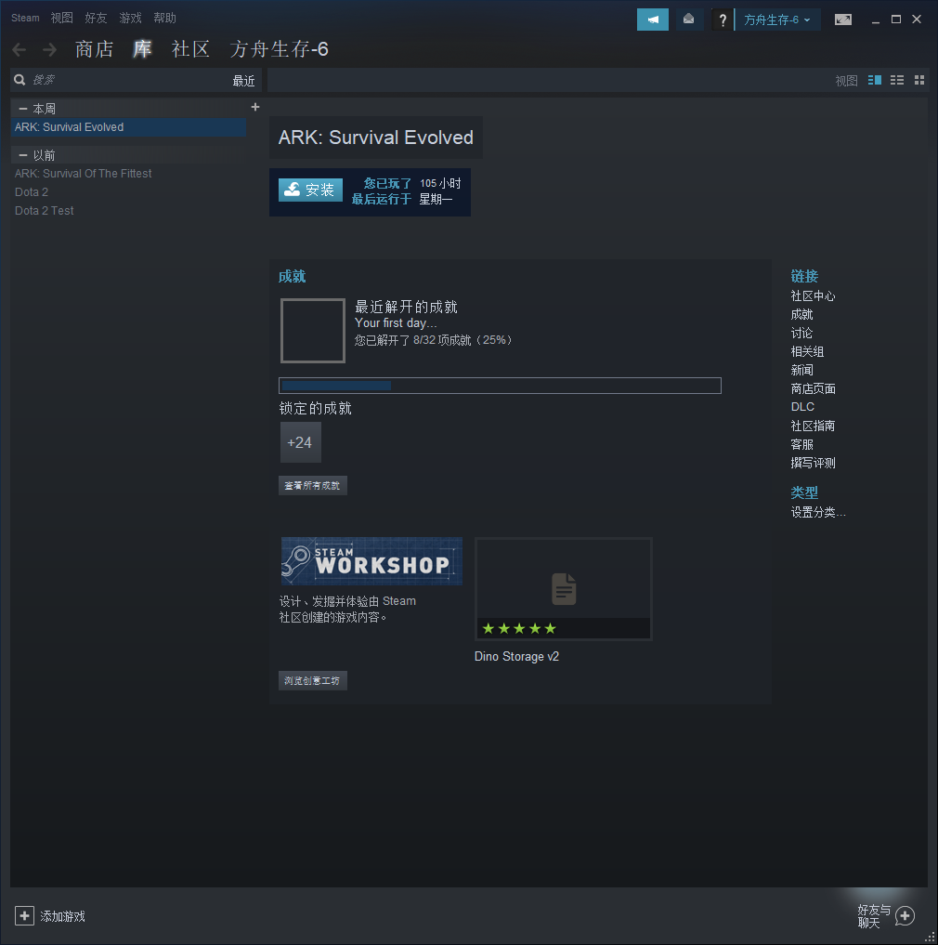
Task: Open friends and chat plus icon
Action: point(905,916)
